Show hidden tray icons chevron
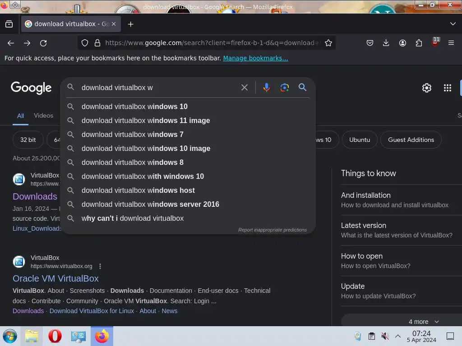Viewport: 462px width, 346px height. click(398, 336)
